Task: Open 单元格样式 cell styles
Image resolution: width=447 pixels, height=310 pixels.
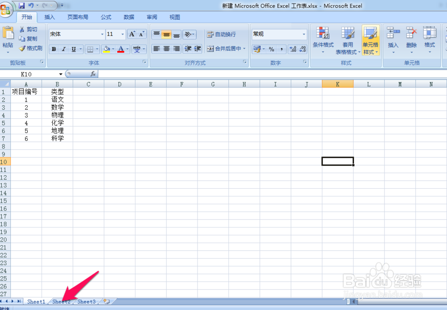Action: click(371, 40)
